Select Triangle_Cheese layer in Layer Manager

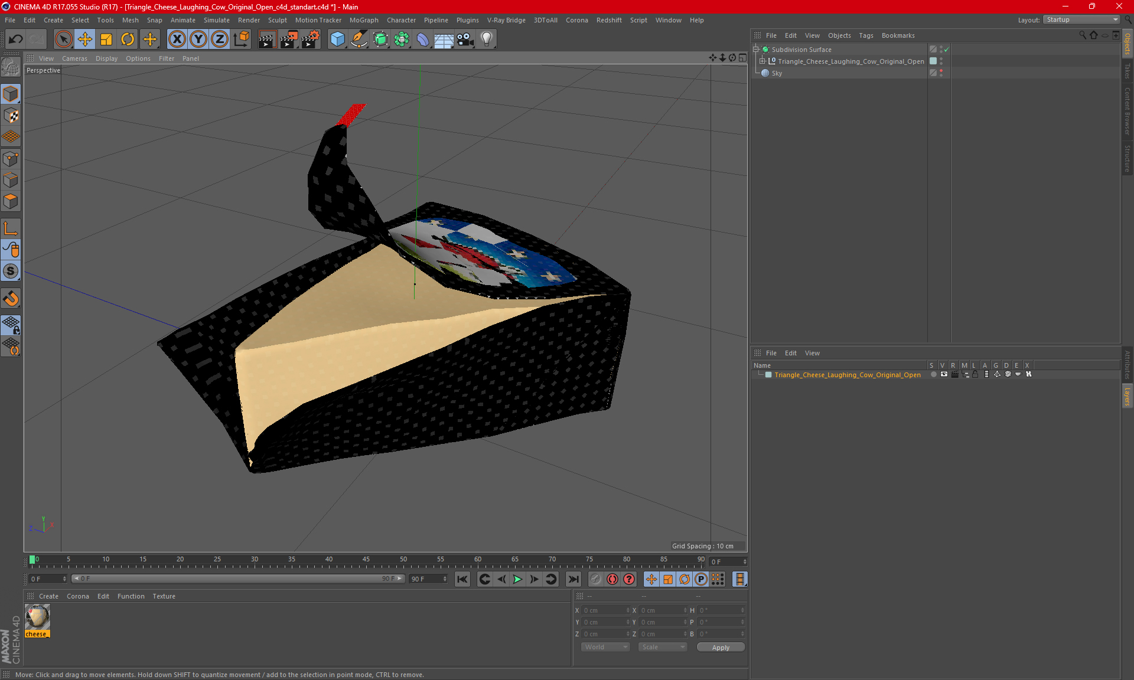pos(847,375)
